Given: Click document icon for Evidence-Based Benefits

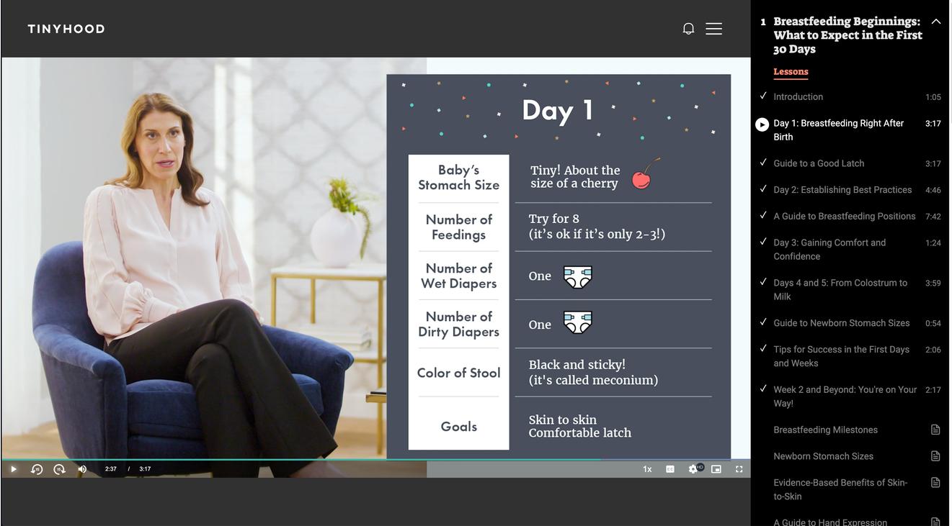Looking at the screenshot, I should point(935,483).
